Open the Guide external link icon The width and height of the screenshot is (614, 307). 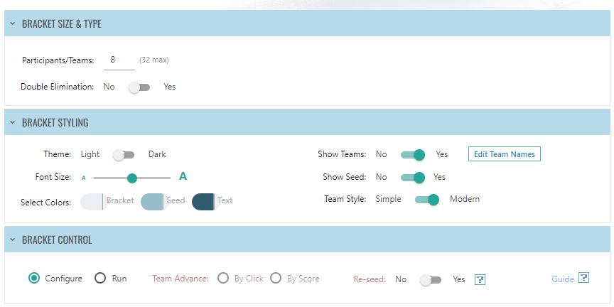584,278
